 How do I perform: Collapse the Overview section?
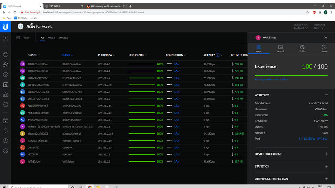[x=326, y=95]
